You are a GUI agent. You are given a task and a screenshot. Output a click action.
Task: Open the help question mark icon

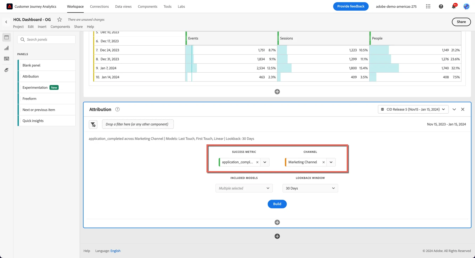(x=441, y=6)
